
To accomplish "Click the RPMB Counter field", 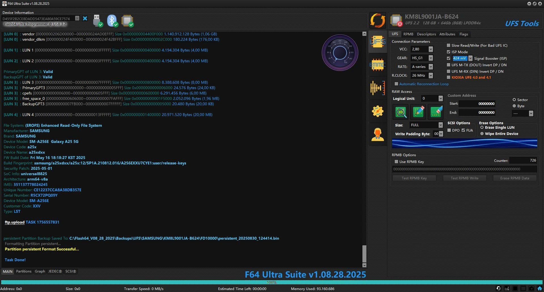I will [x=523, y=160].
